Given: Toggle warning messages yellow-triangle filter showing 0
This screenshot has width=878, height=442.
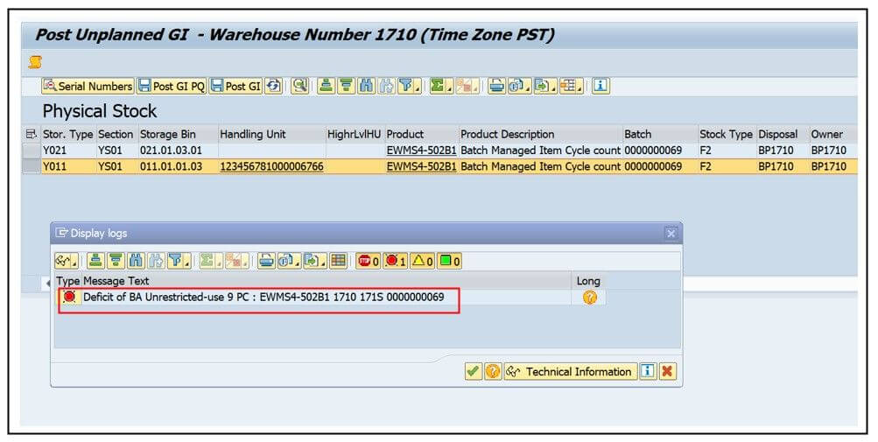Looking at the screenshot, I should coord(423,261).
